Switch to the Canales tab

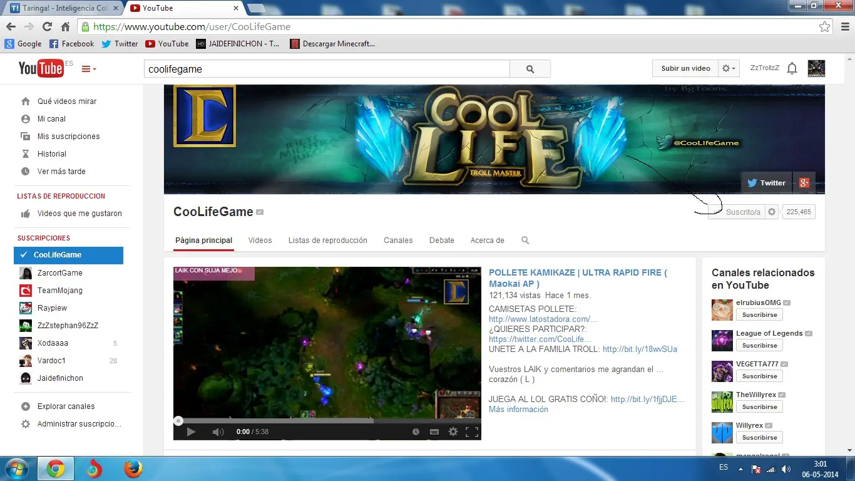[398, 240]
